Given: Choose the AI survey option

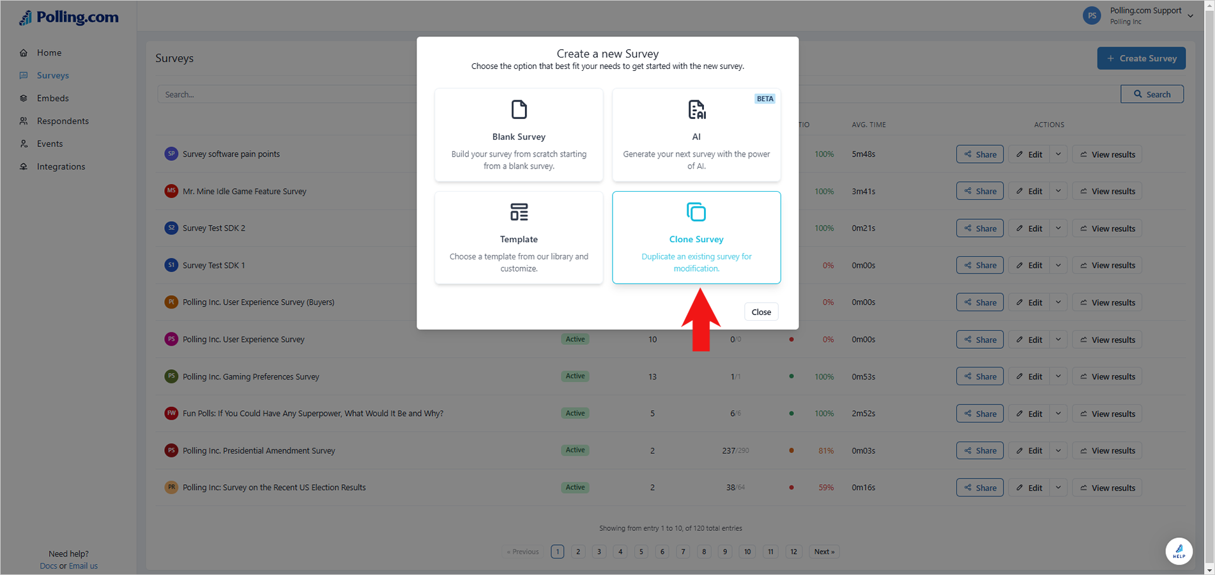Looking at the screenshot, I should 696,135.
